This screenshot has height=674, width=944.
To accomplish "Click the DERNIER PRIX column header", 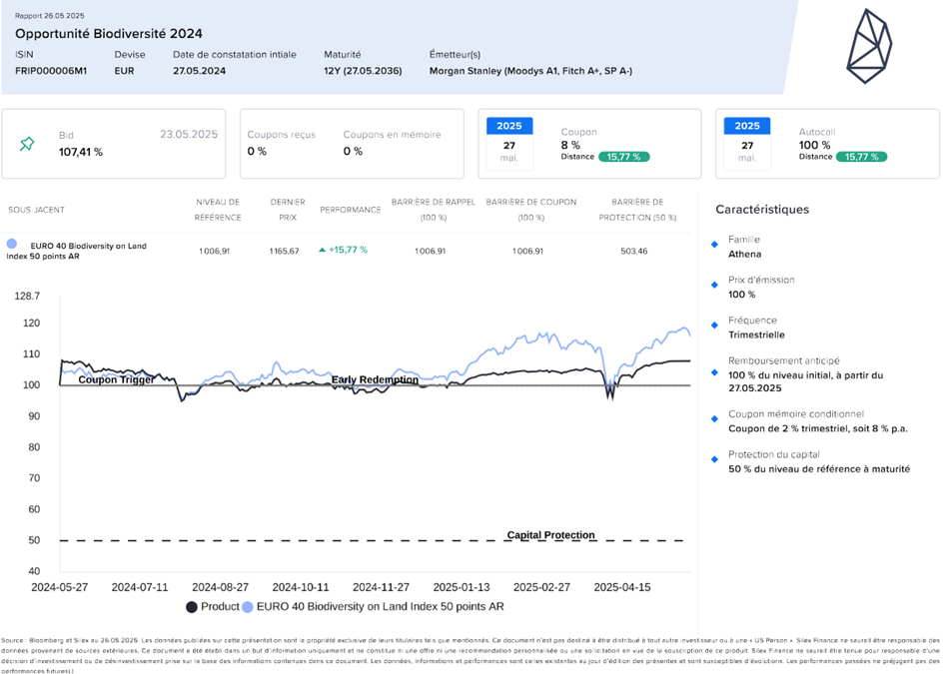I will click(288, 210).
